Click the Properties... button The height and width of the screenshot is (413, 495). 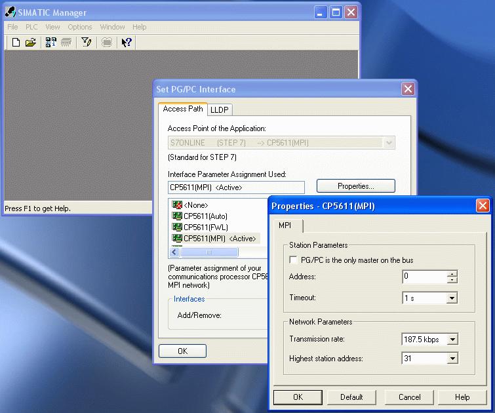(x=356, y=186)
